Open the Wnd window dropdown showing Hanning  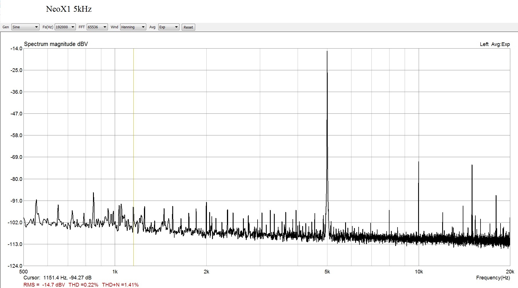133,27
